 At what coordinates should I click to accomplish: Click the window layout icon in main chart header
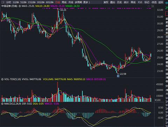152,6
